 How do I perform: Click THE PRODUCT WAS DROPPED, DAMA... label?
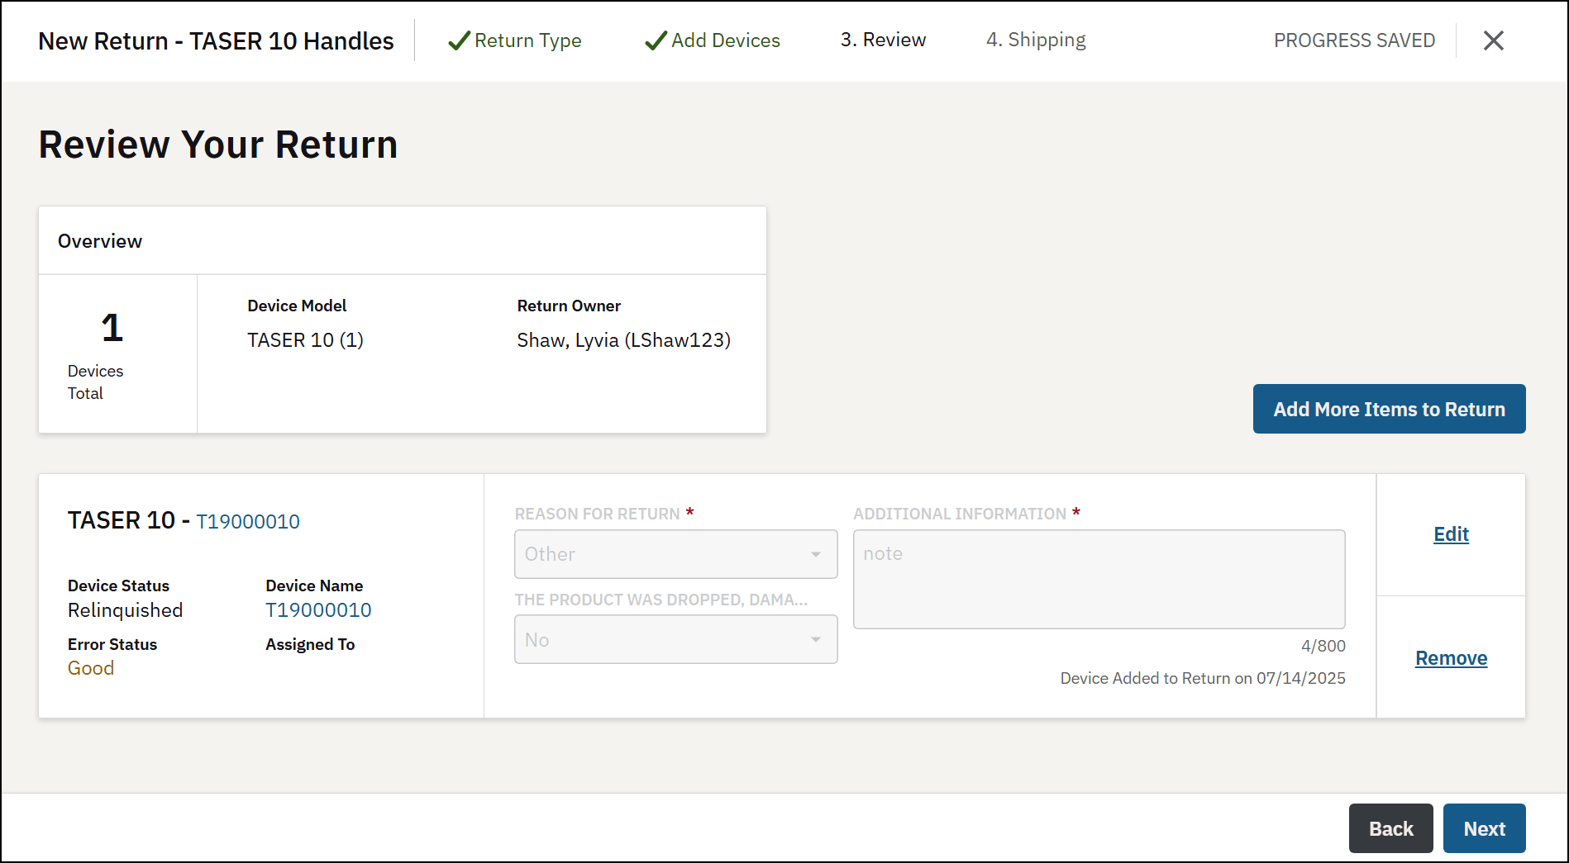coord(661,600)
